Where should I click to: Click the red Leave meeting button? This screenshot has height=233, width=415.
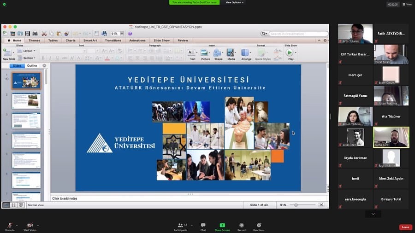(405, 227)
